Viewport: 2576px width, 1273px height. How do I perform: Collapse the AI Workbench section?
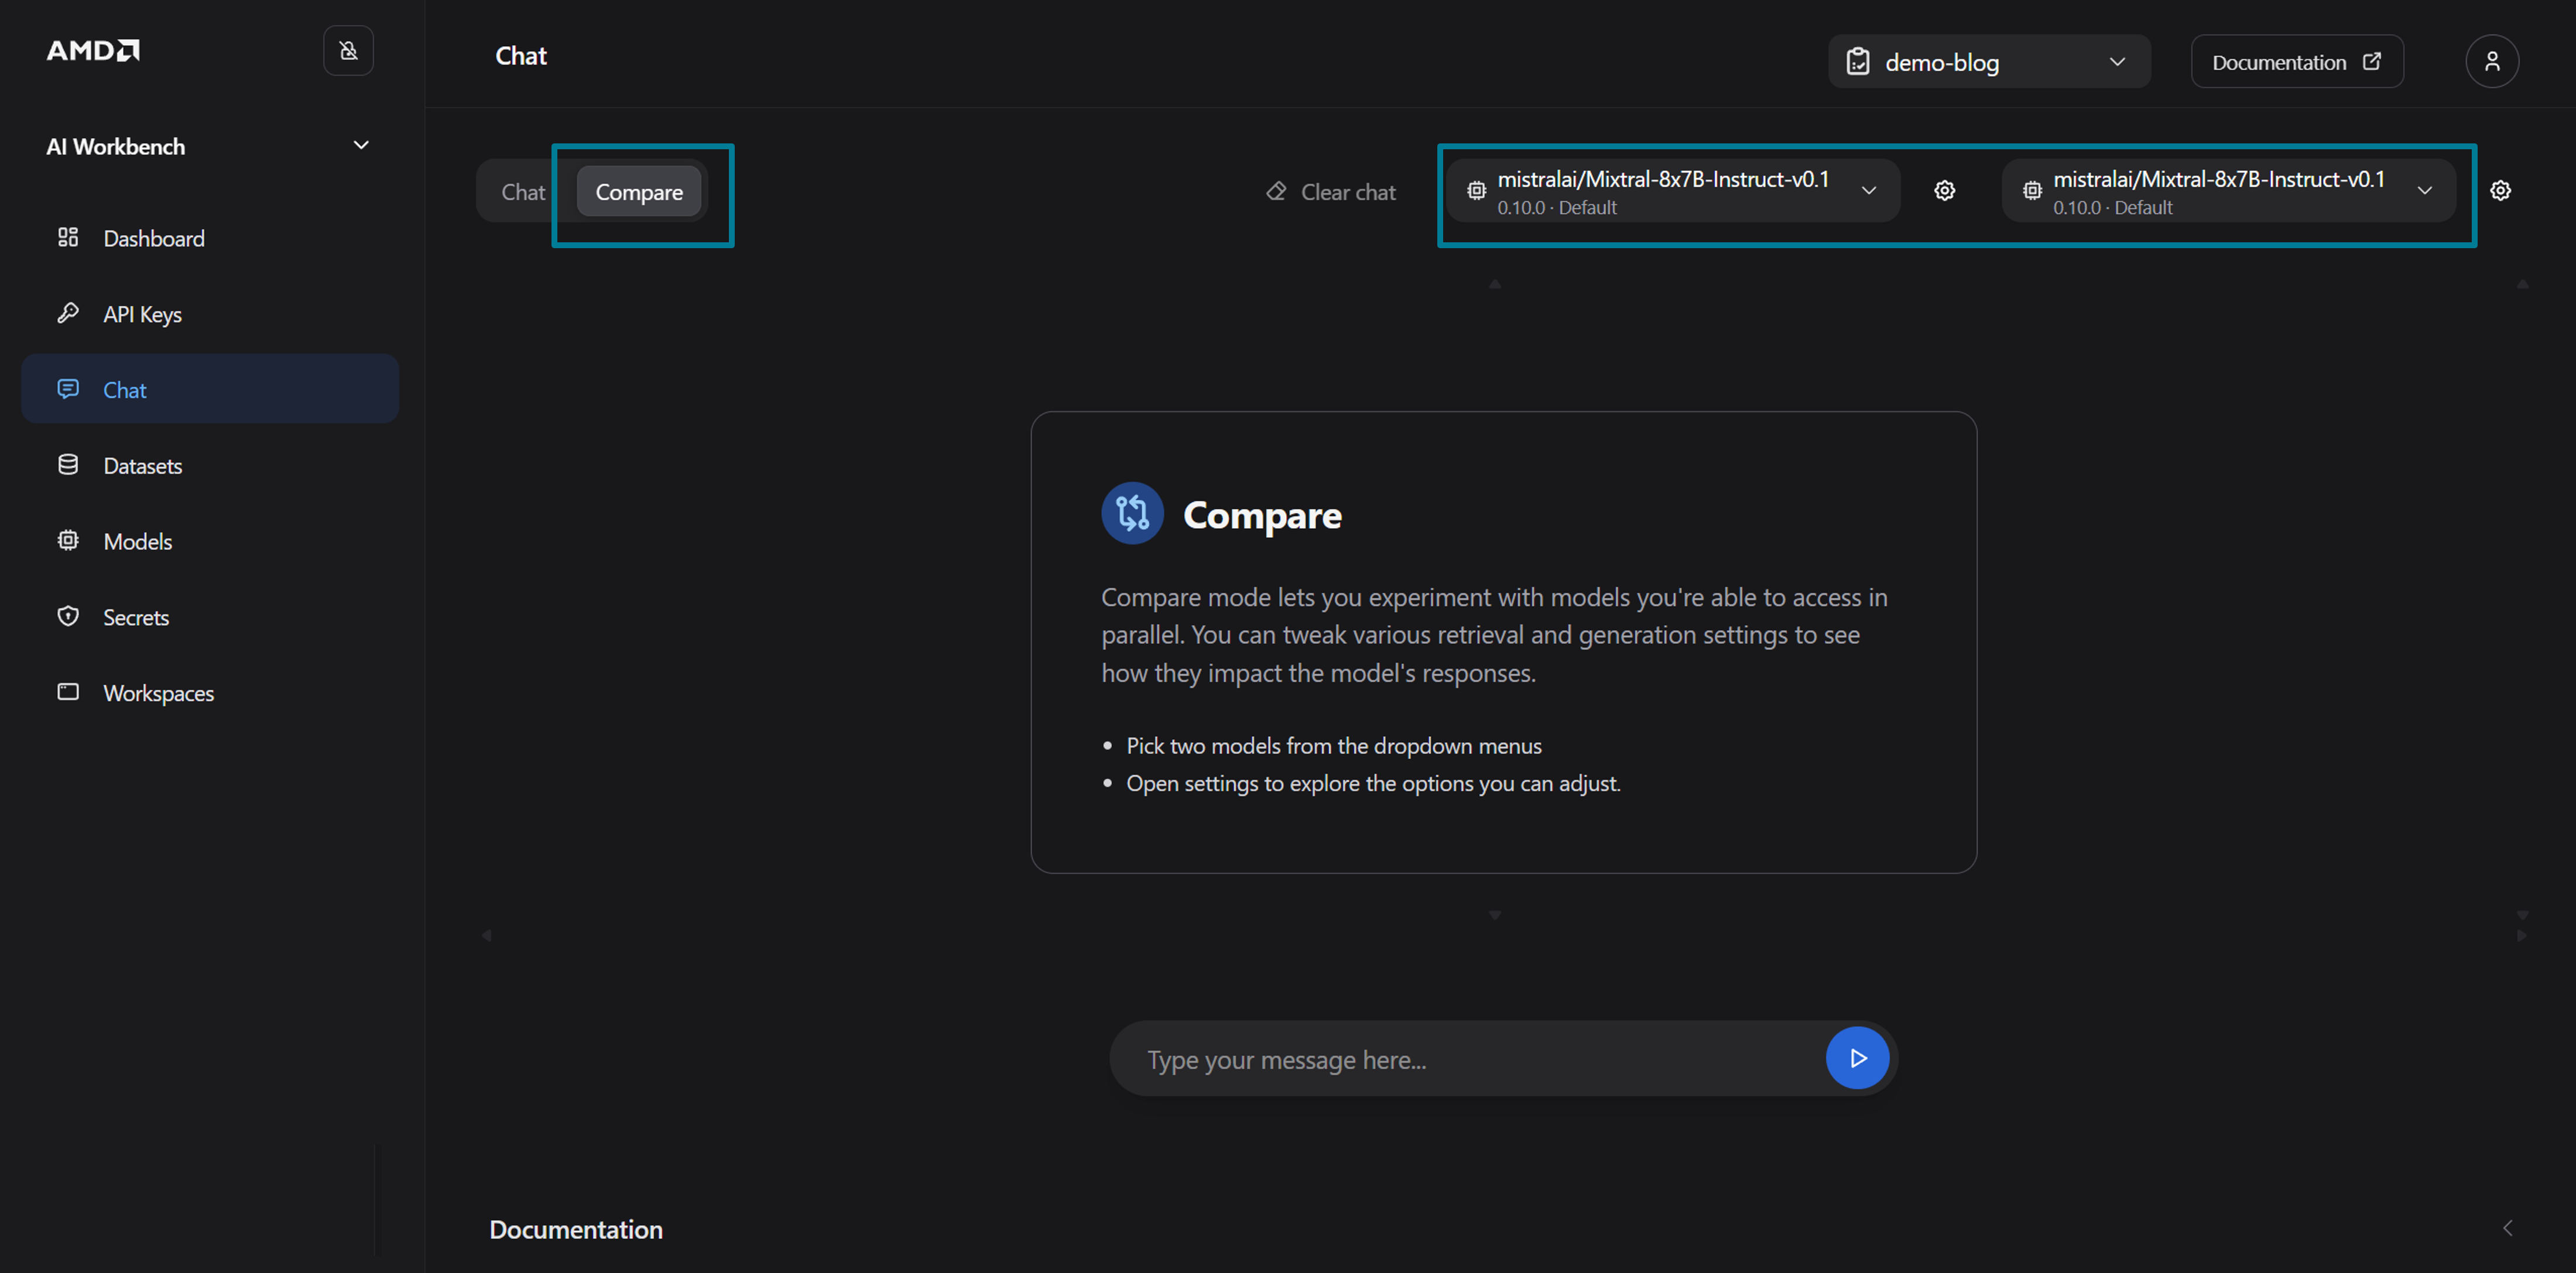pyautogui.click(x=361, y=146)
